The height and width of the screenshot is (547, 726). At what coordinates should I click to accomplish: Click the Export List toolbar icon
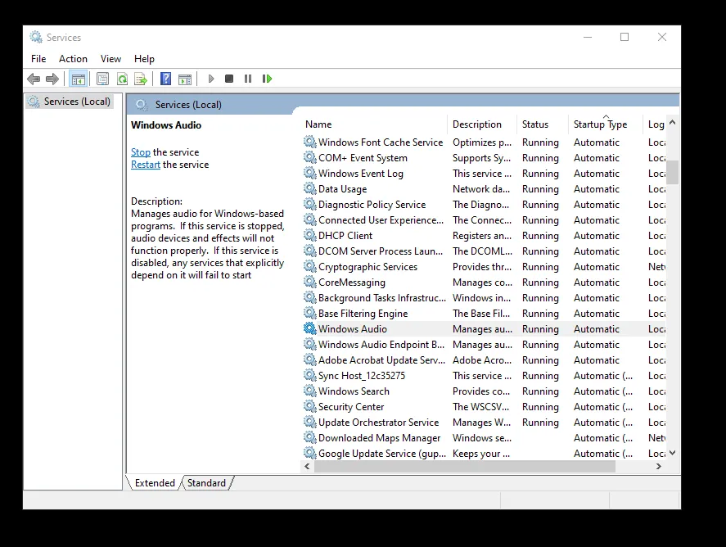pyautogui.click(x=139, y=79)
